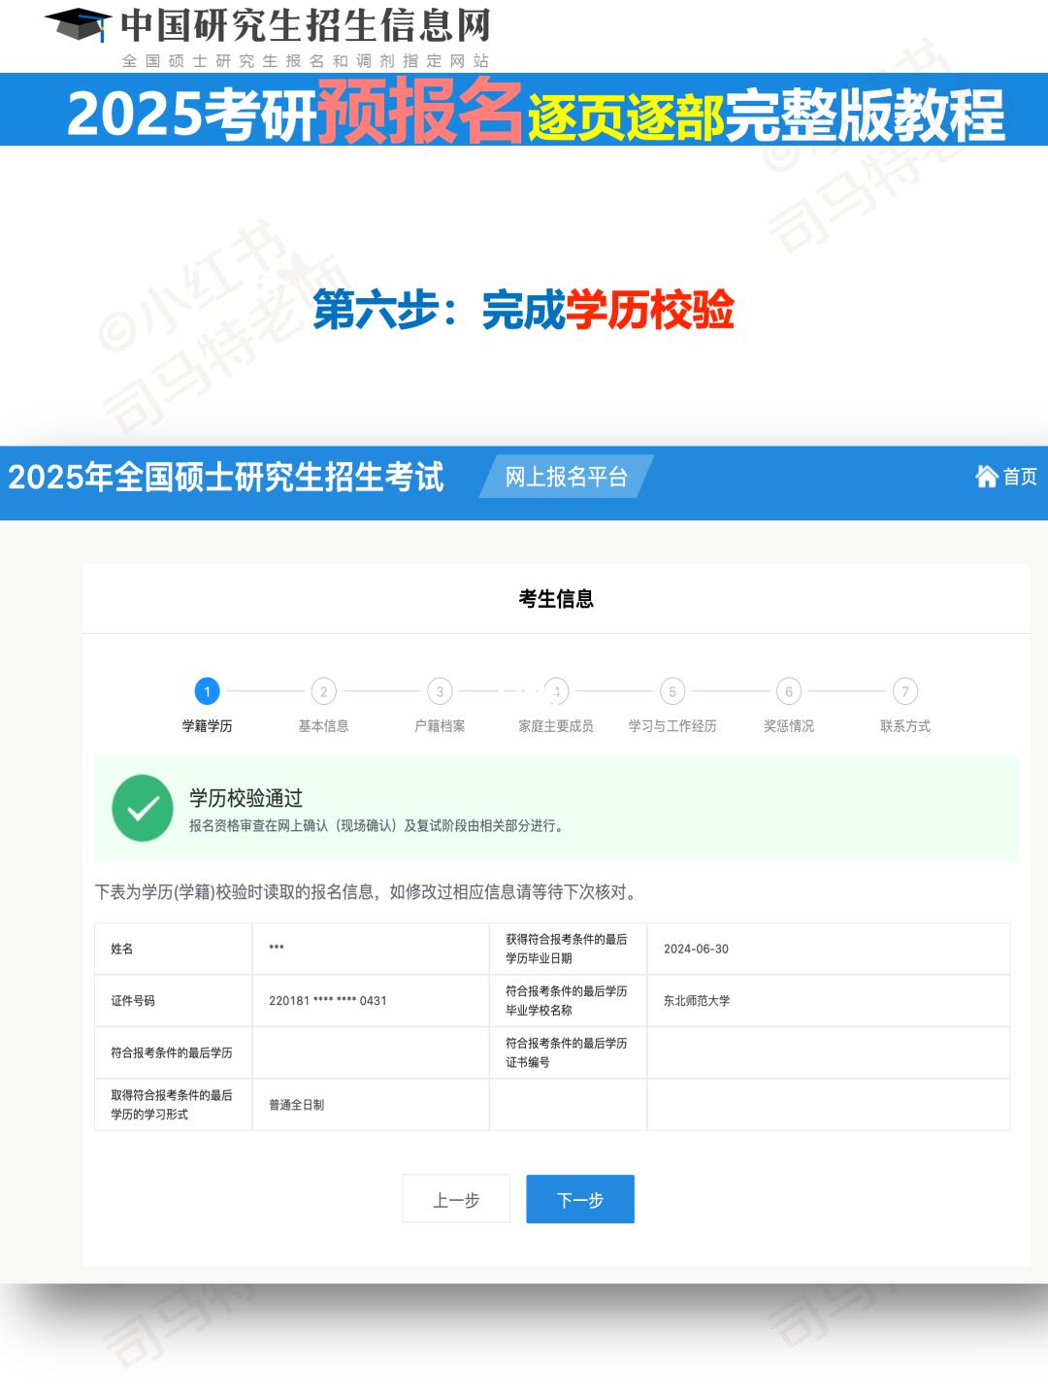1048x1400 pixels.
Task: Click the ID number 220181 **** **** 0431
Action: tap(328, 1001)
